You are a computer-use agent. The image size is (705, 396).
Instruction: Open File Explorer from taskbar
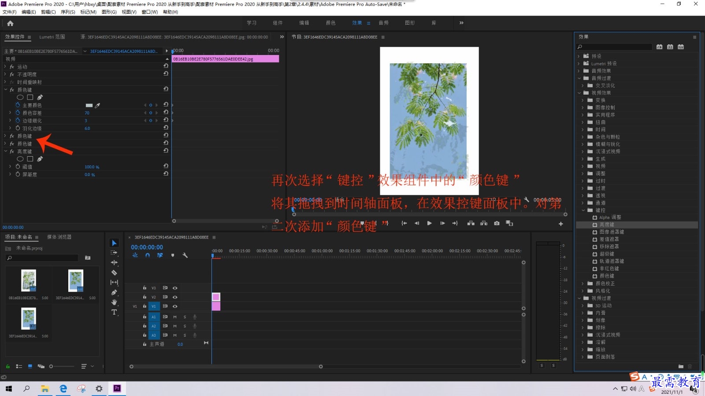pos(45,389)
